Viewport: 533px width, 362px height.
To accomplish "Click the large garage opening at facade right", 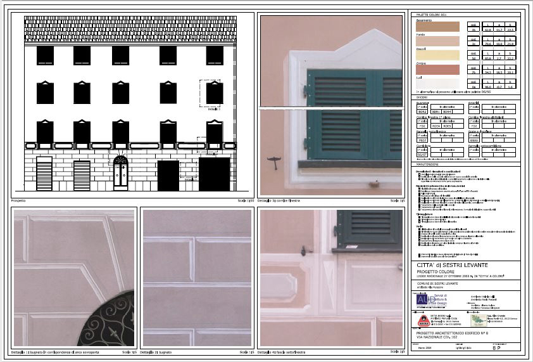I will 214,174.
